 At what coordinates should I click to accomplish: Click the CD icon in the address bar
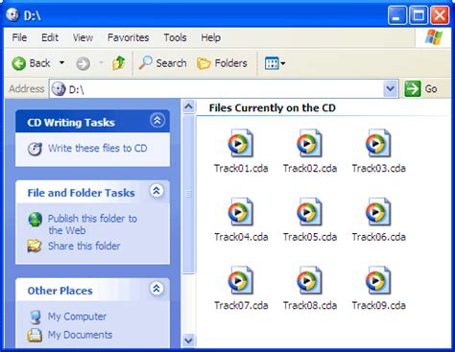point(59,89)
